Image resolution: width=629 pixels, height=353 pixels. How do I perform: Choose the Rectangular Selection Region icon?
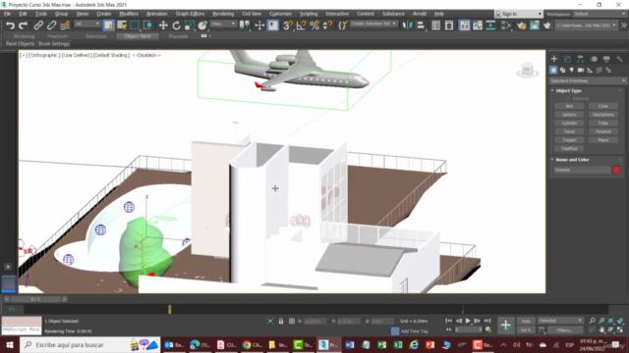[x=135, y=25]
